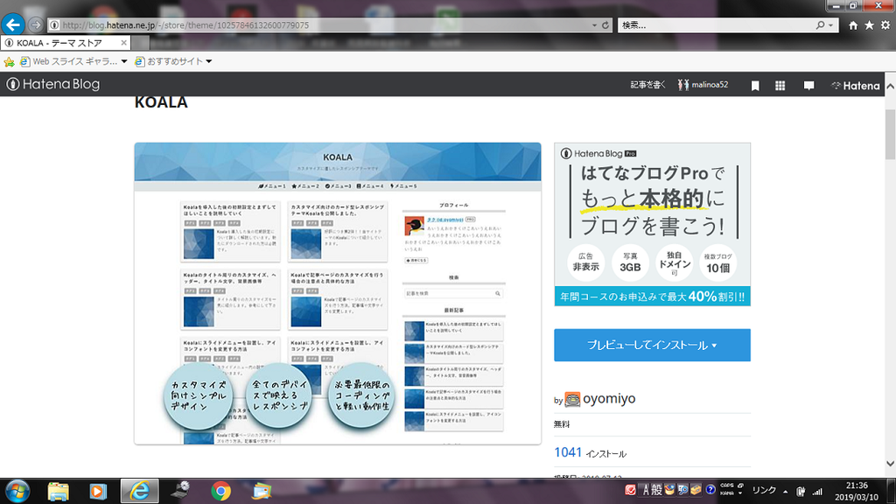Select the KOALA - テーマ ストア tab
Viewport: 896px width, 504px height.
66,43
